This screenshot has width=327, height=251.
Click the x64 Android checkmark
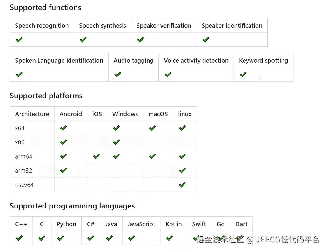click(63, 128)
